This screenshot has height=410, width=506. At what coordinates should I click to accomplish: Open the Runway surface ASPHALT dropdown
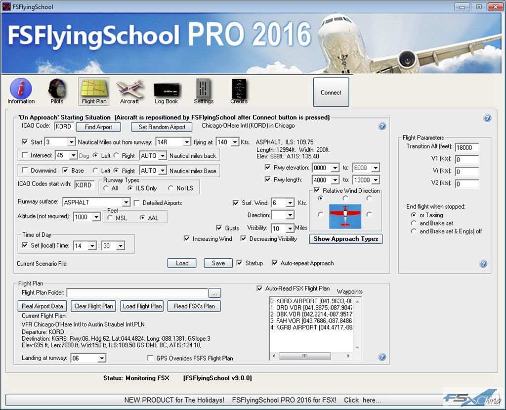click(x=126, y=202)
